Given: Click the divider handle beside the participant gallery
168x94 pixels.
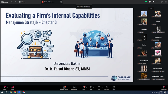Looking at the screenshot, I should pos(134,45).
